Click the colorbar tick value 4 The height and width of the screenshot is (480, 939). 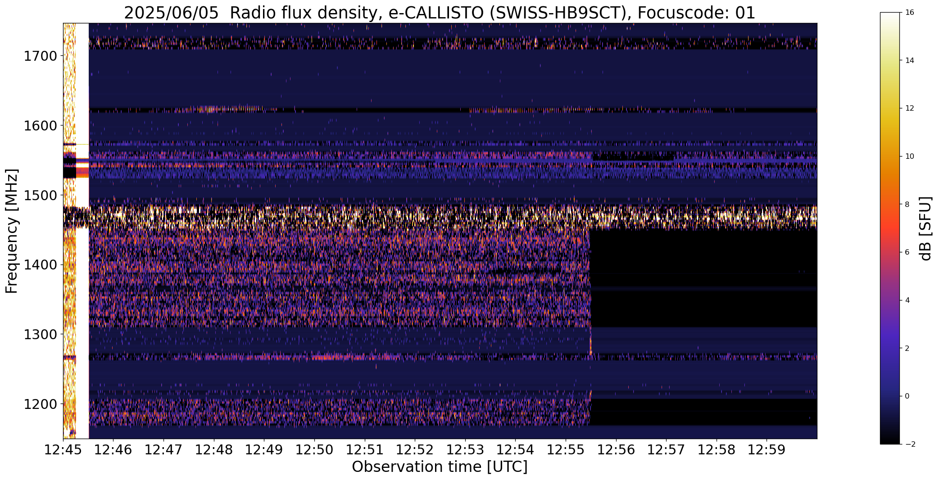click(907, 301)
